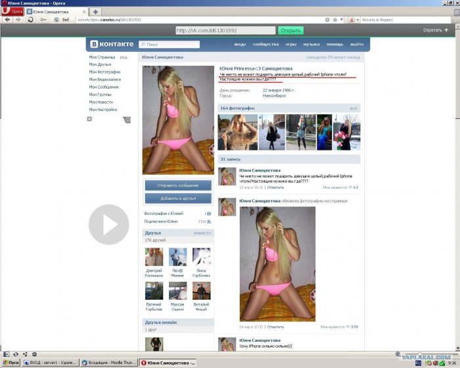Open сообщества in VK top navigation
The width and height of the screenshot is (460, 368).
(265, 44)
